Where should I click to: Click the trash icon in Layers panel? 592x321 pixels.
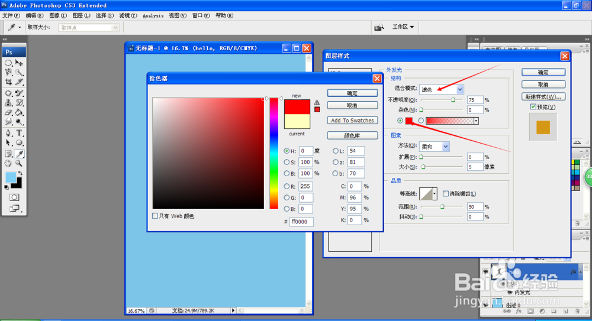(577, 311)
